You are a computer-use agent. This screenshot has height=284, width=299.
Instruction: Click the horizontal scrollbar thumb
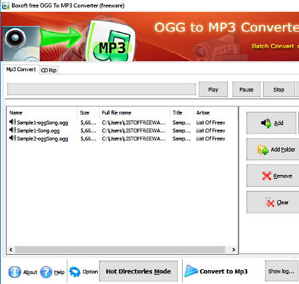(120, 249)
